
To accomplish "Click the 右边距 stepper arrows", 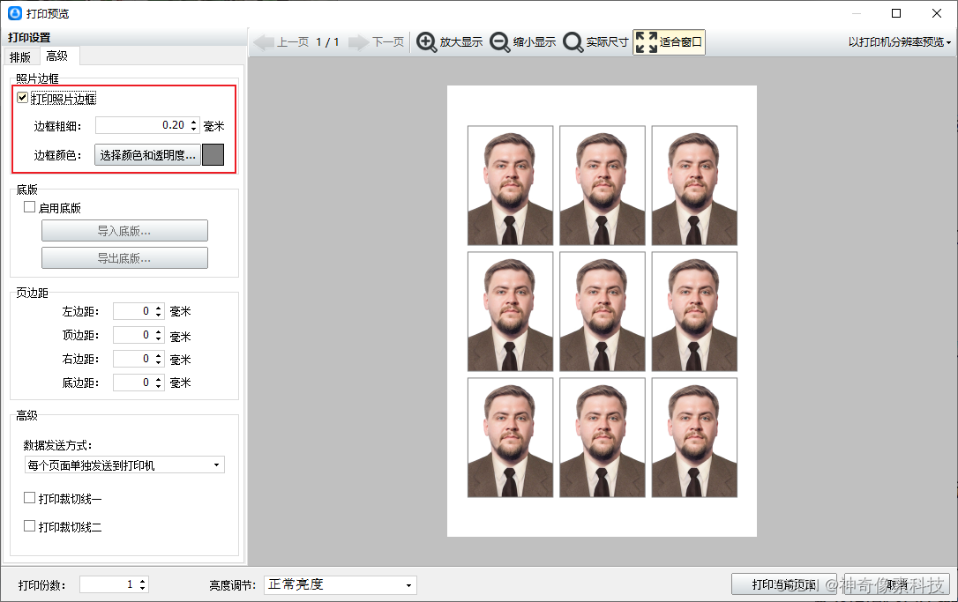I will (x=158, y=359).
